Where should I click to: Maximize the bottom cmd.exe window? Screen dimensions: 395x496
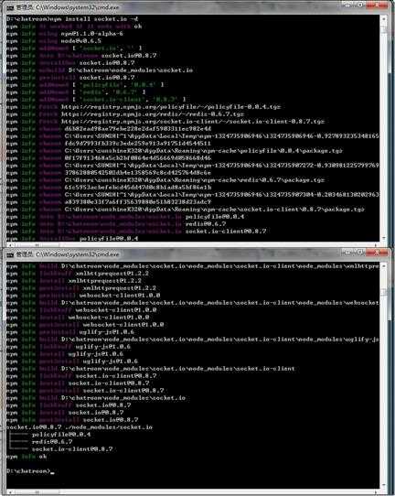pos(360,252)
